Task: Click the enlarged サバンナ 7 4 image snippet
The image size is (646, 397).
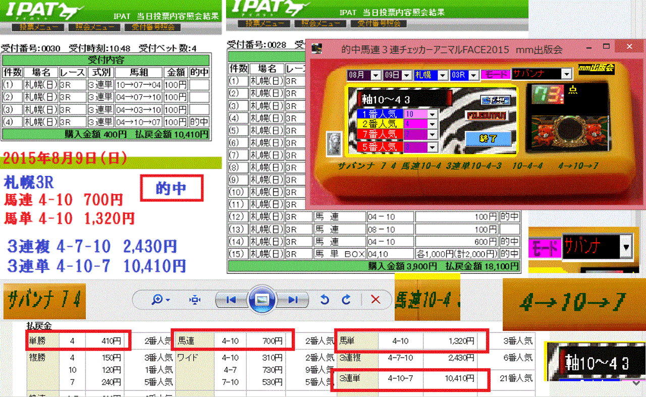Action: tap(44, 300)
